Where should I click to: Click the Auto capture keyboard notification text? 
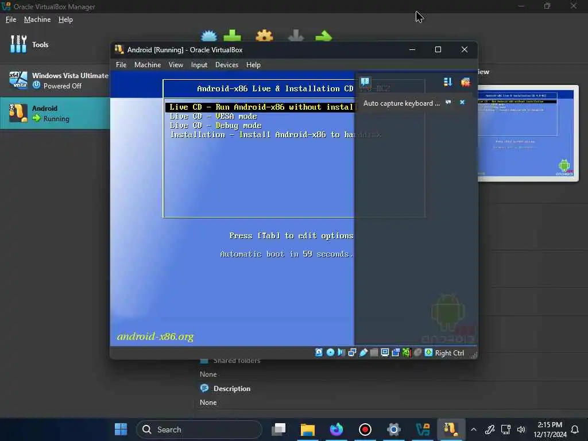(401, 103)
